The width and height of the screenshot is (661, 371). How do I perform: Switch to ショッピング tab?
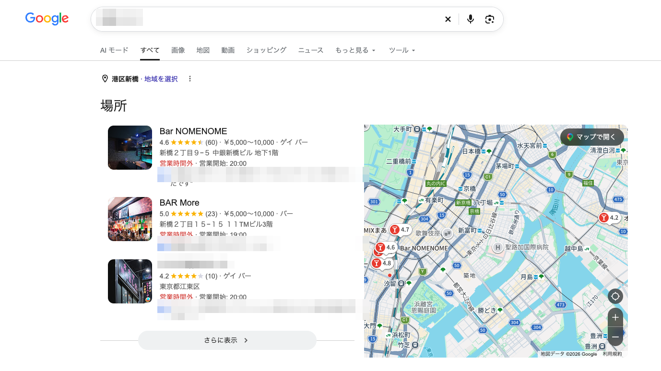[266, 50]
